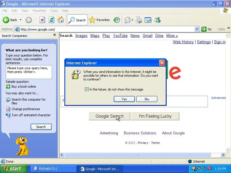Viewport: 231px width, 173px height.
Task: Close the Search Companion pane
Action: tap(55, 35)
